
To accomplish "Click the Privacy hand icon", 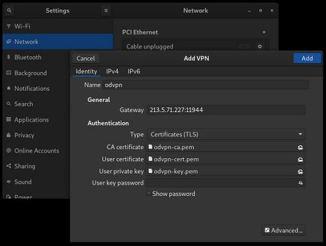I will pyautogui.click(x=8, y=135).
